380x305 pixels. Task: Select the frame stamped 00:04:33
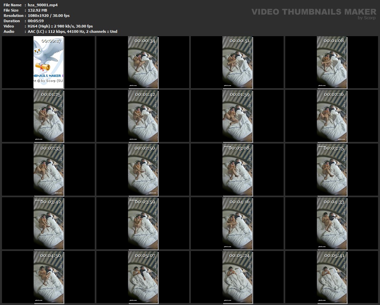point(332,223)
